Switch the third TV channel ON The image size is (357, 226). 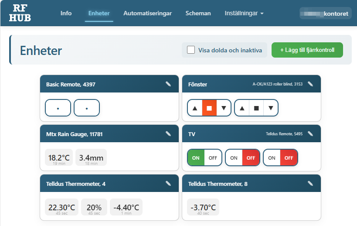pyautogui.click(x=272, y=158)
